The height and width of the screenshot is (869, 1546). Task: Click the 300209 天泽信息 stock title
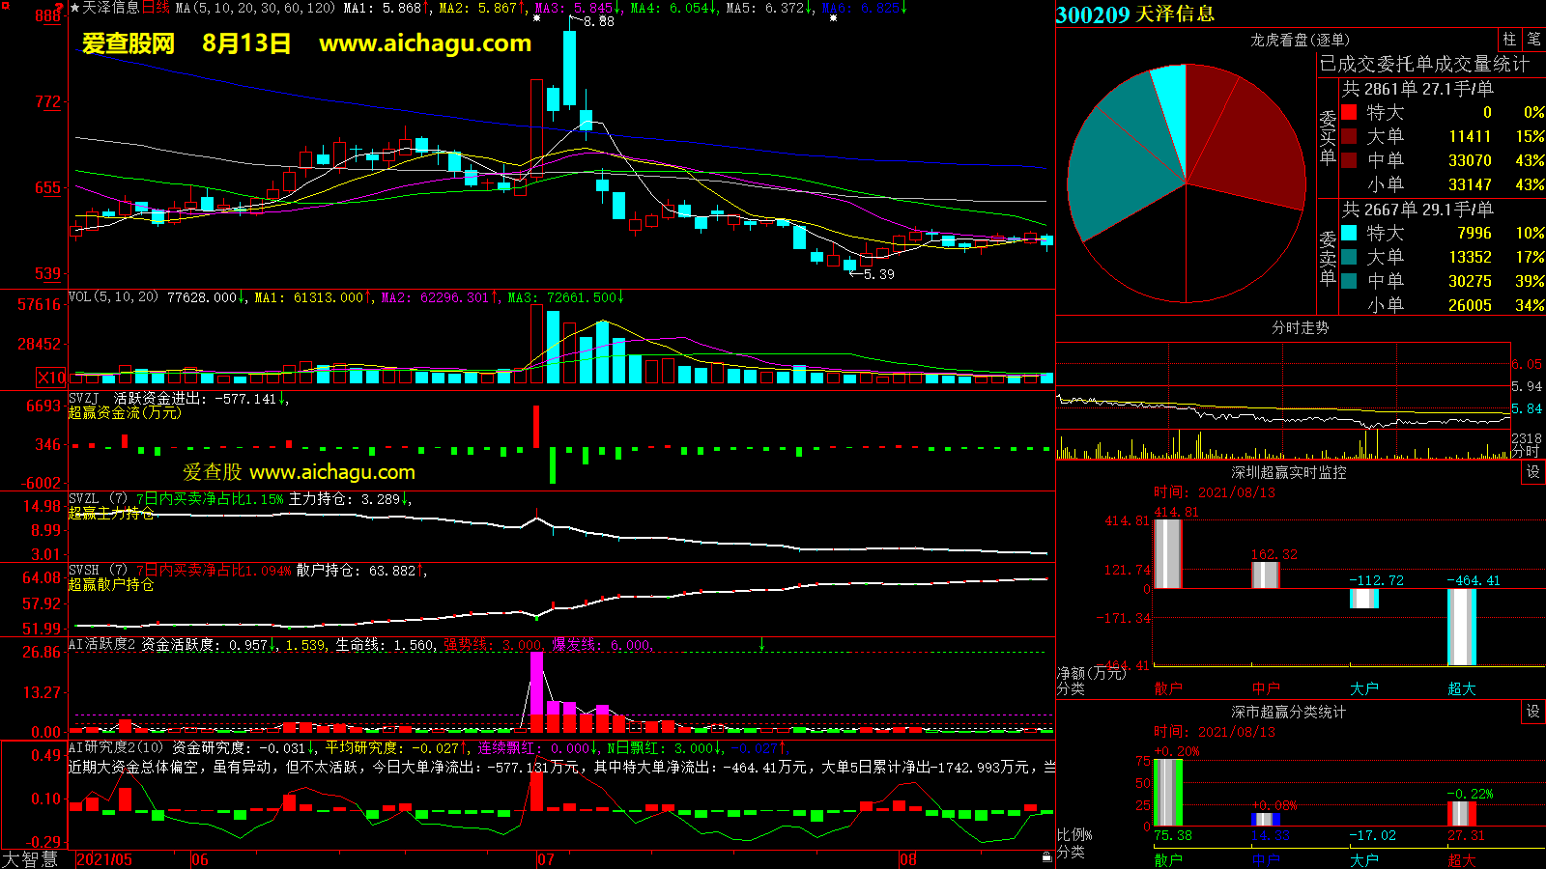coord(1135,14)
